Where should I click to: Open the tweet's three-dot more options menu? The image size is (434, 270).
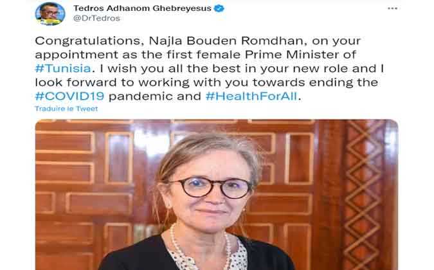[392, 8]
